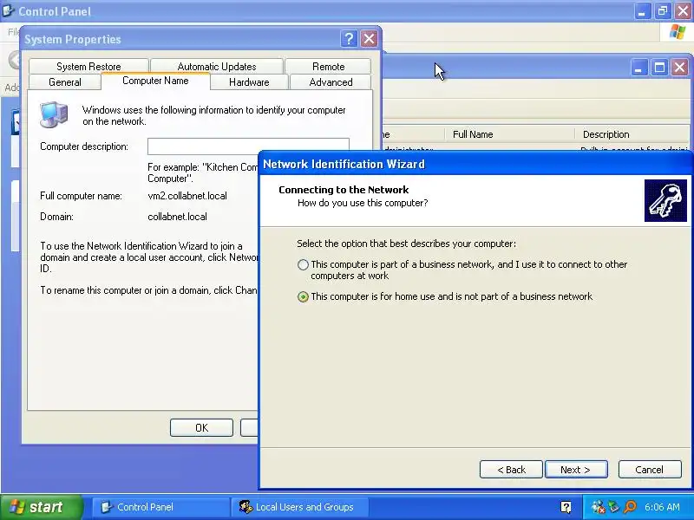The image size is (694, 520).
Task: Minimize the Local Users and Groups window
Action: [638, 68]
